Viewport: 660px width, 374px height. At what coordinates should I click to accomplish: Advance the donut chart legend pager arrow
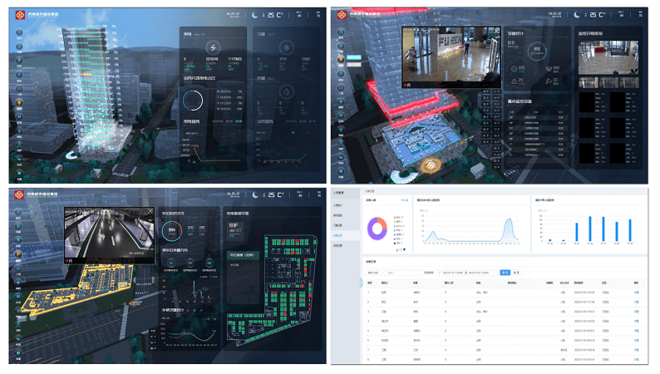tap(405, 250)
